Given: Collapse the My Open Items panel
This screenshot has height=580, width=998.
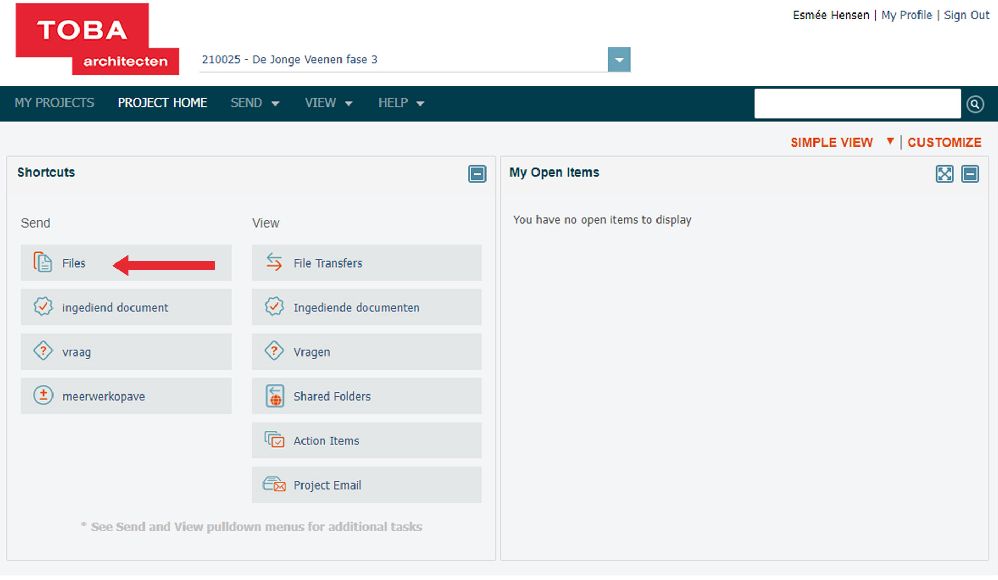Looking at the screenshot, I should click(x=970, y=174).
